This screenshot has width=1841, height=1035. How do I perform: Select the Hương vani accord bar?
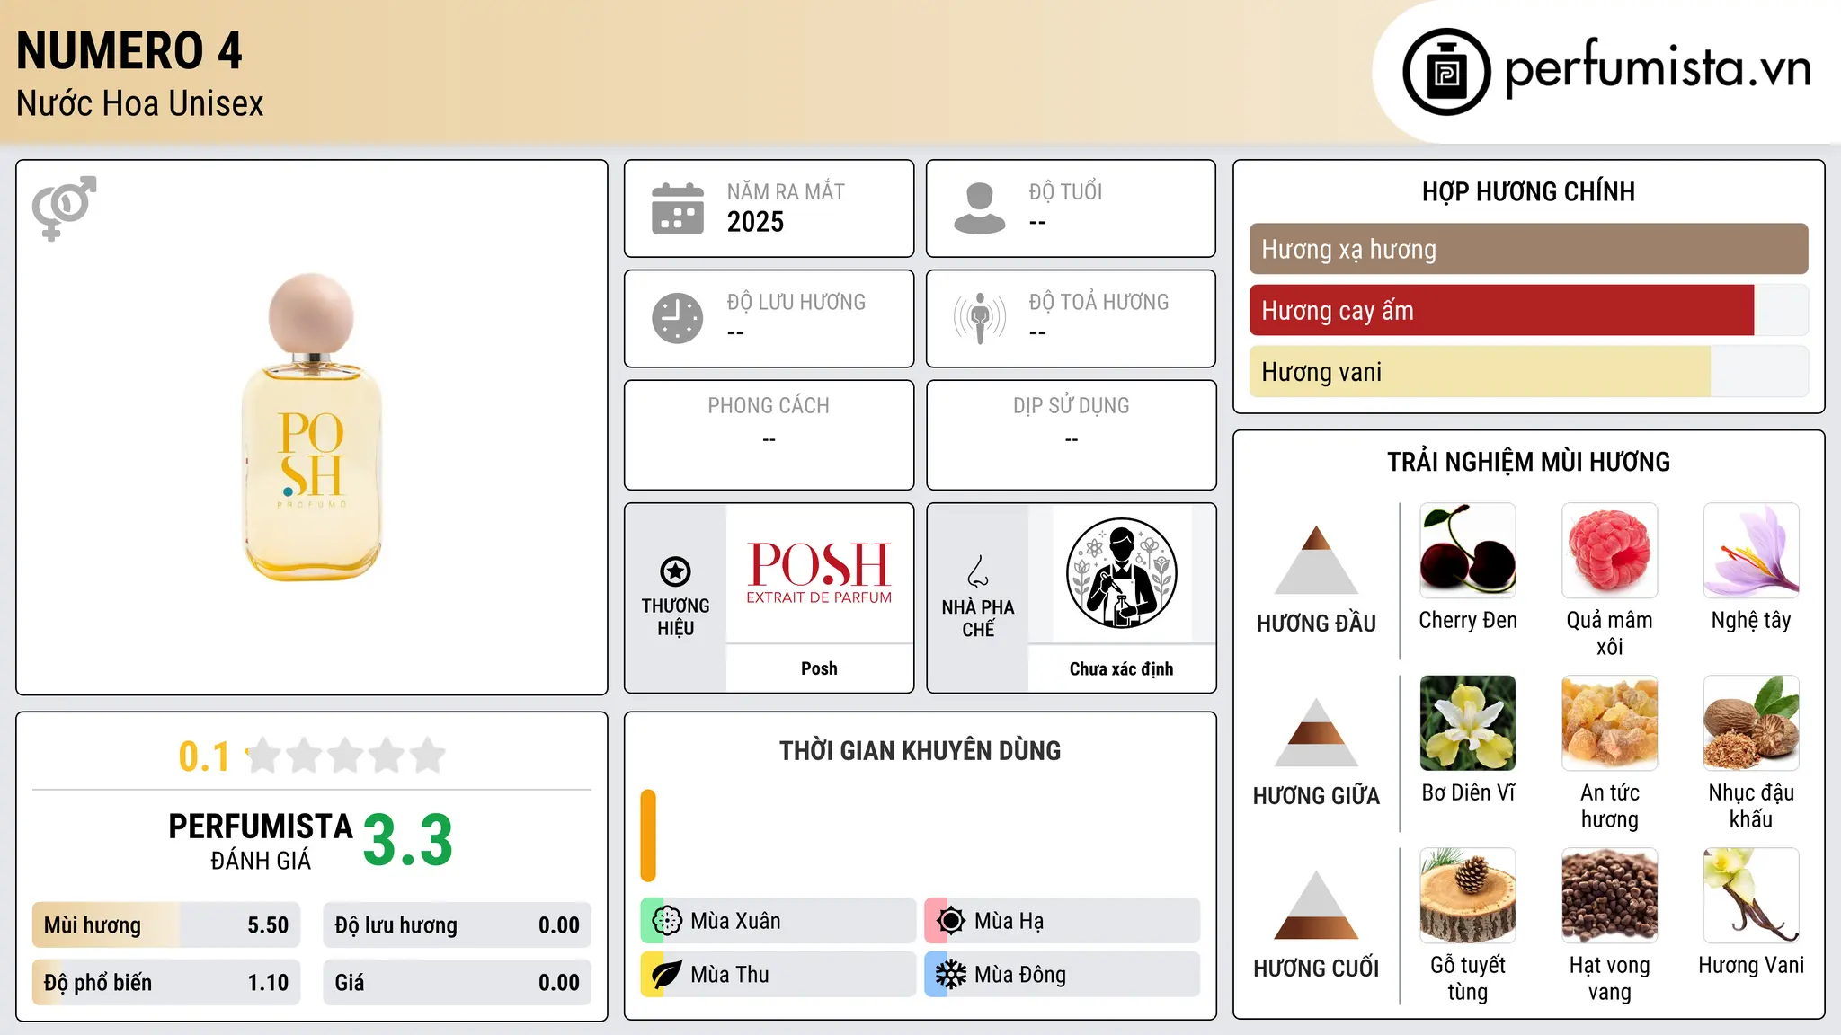1528,371
